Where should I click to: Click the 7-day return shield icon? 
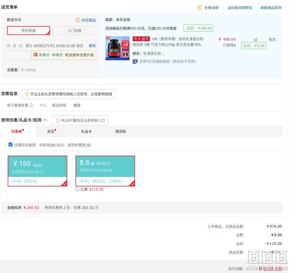135,62
